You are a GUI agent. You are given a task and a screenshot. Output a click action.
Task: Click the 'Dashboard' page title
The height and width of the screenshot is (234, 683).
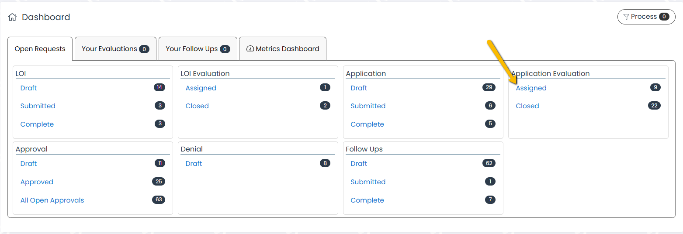[x=46, y=17]
